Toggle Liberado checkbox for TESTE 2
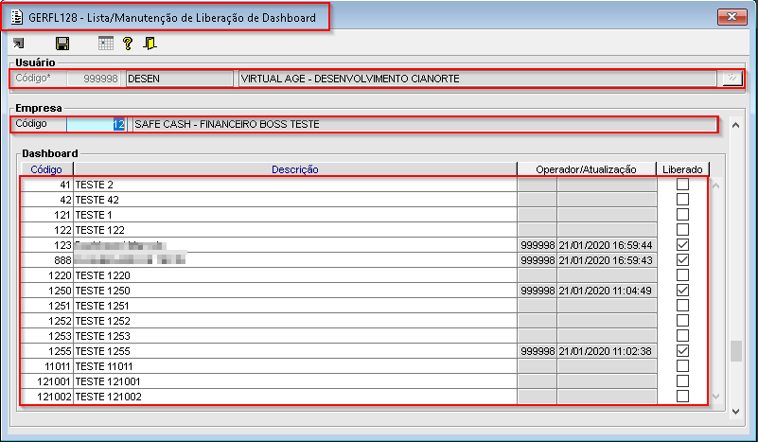Viewport: 758px width, 442px height. coord(682,184)
